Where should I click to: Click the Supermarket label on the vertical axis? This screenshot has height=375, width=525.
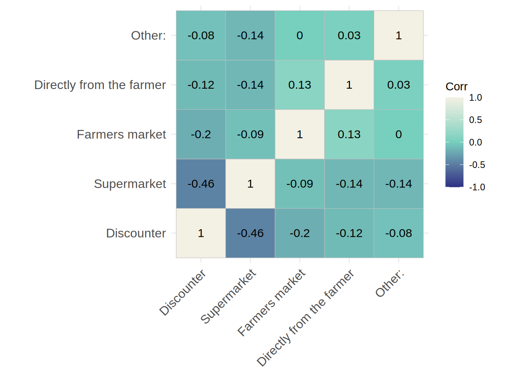[x=130, y=184]
